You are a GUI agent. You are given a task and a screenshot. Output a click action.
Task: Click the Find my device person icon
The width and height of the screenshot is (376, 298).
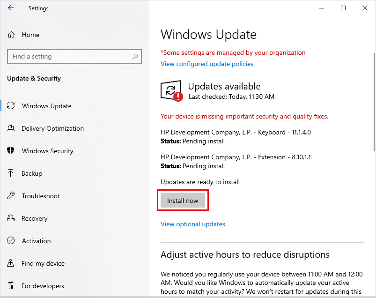(11, 263)
